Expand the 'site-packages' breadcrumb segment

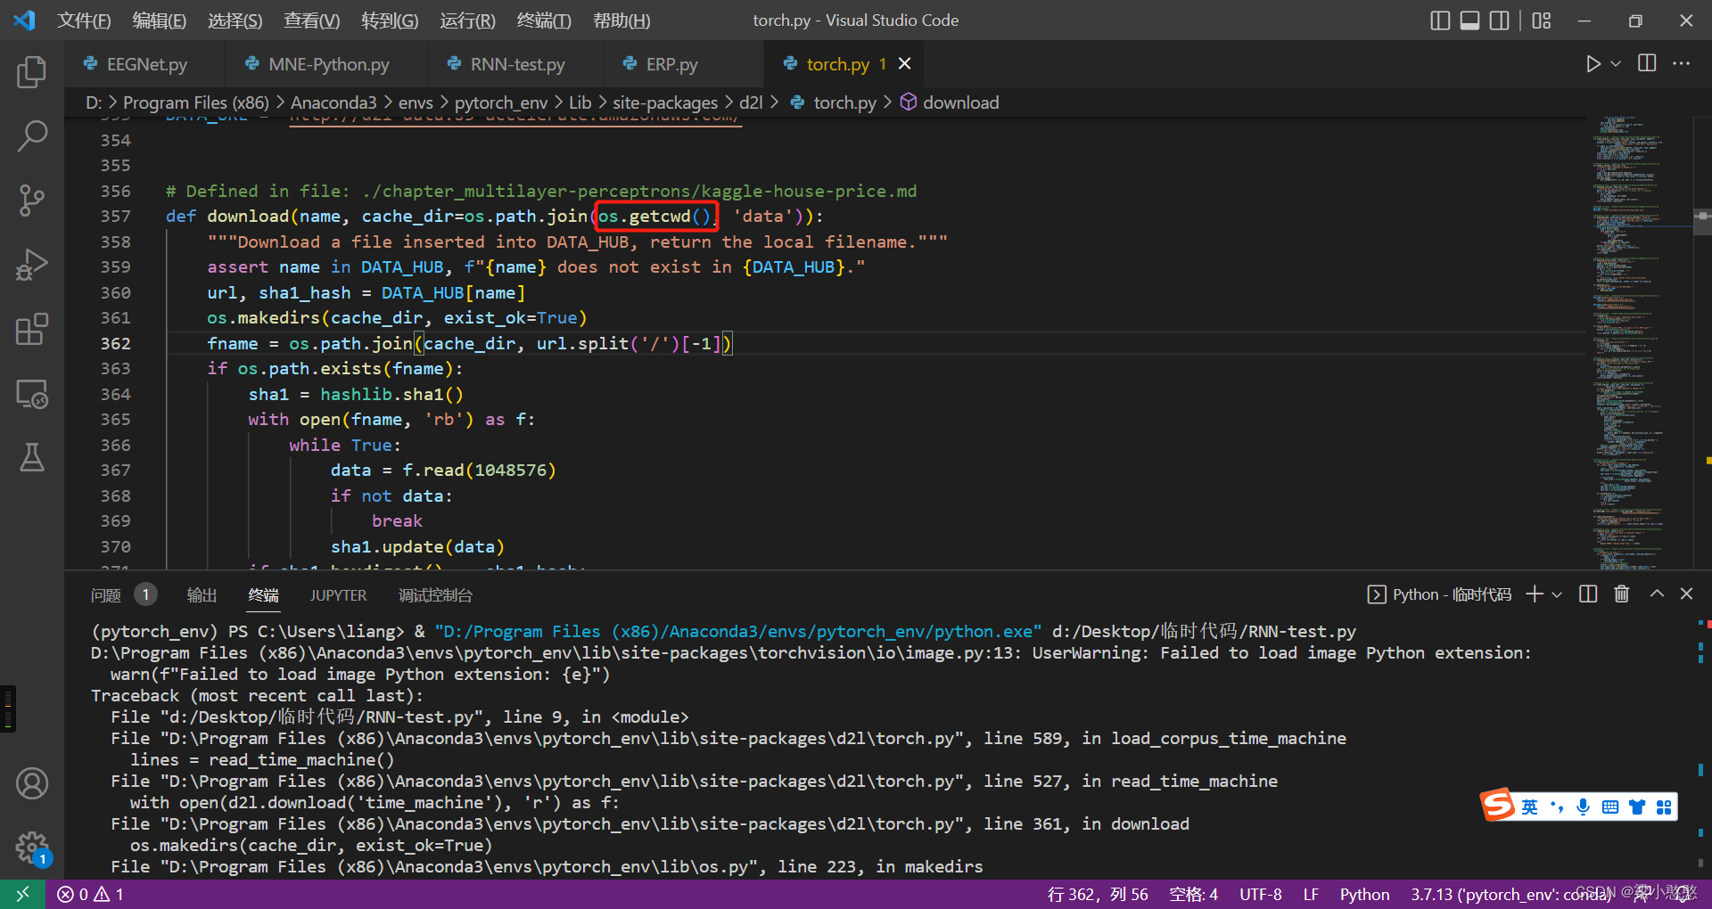click(x=665, y=102)
